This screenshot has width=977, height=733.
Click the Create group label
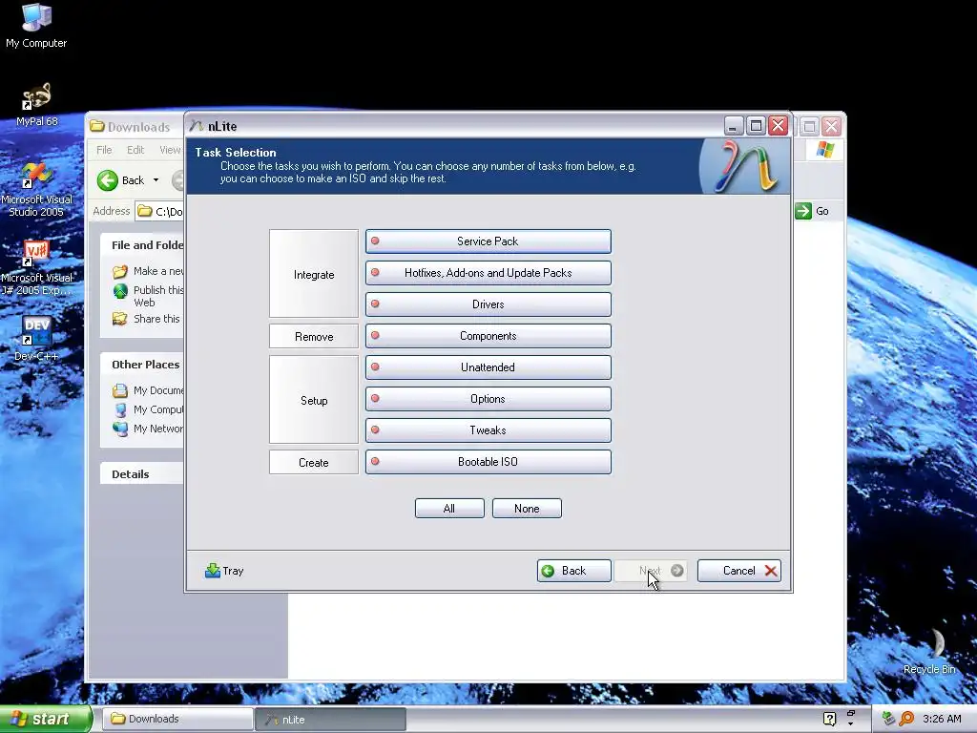[314, 463]
